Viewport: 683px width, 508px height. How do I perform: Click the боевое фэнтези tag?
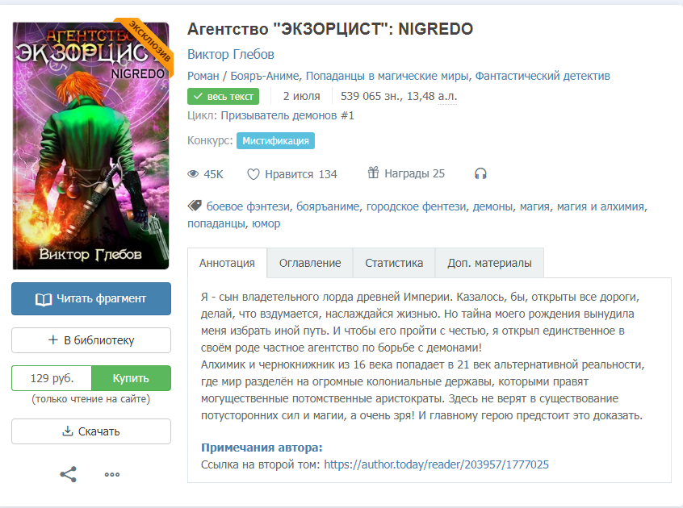pyautogui.click(x=248, y=206)
